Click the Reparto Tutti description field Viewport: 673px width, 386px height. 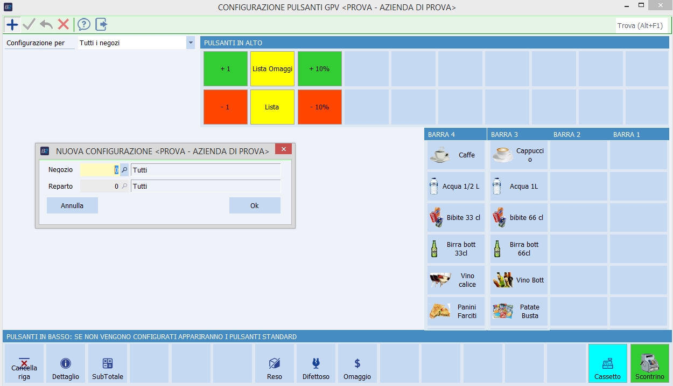click(x=206, y=186)
